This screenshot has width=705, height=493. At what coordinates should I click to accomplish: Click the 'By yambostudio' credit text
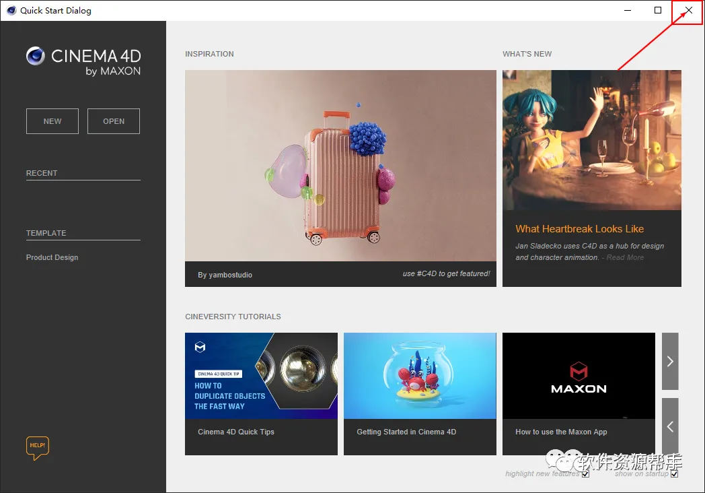point(225,275)
